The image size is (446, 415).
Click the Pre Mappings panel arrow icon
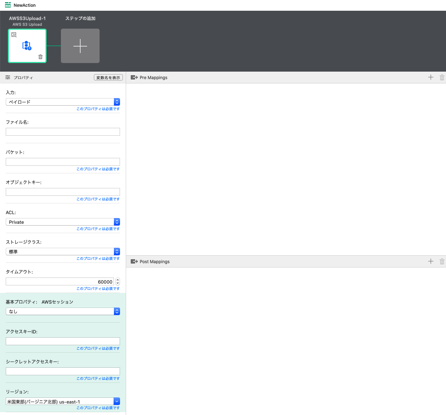tap(134, 77)
